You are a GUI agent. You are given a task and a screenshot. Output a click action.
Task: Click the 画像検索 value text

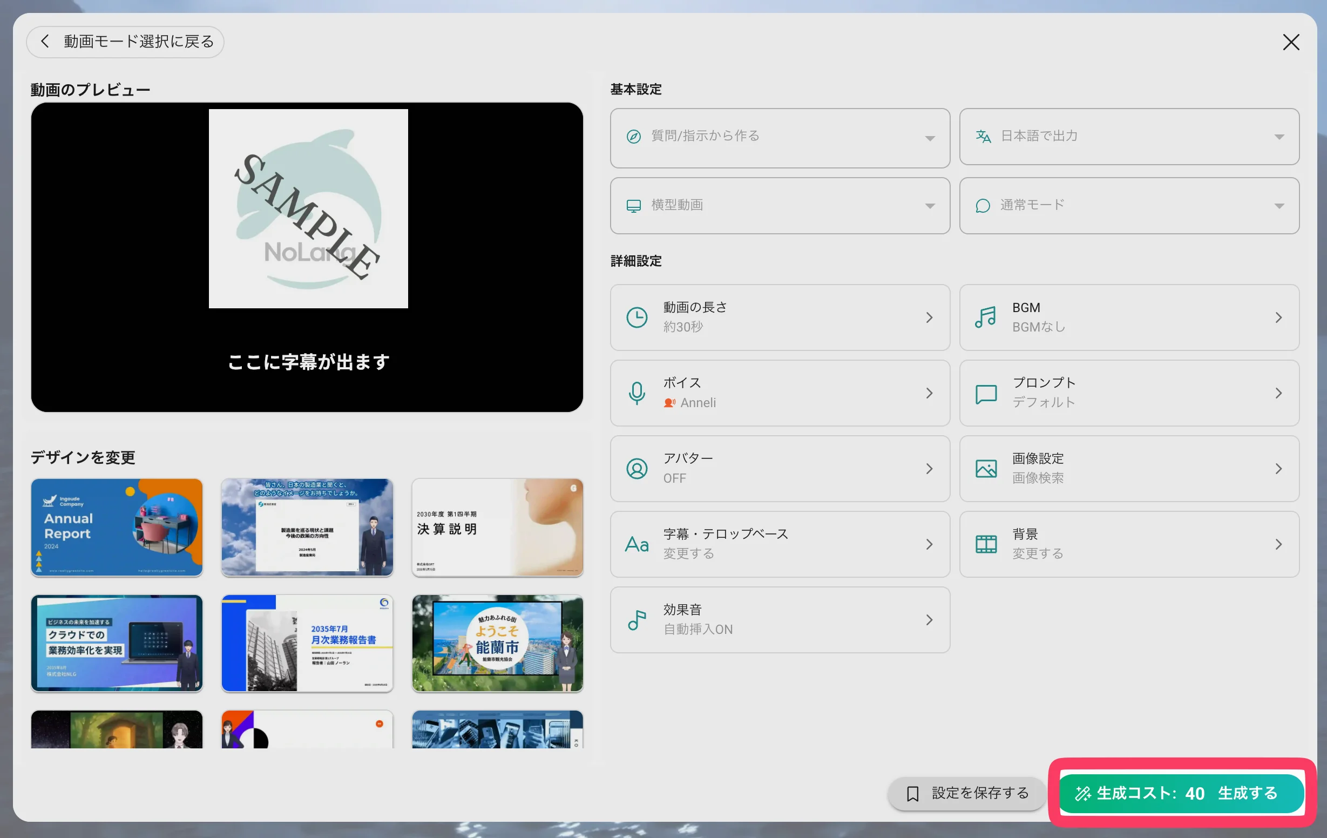tap(1038, 478)
